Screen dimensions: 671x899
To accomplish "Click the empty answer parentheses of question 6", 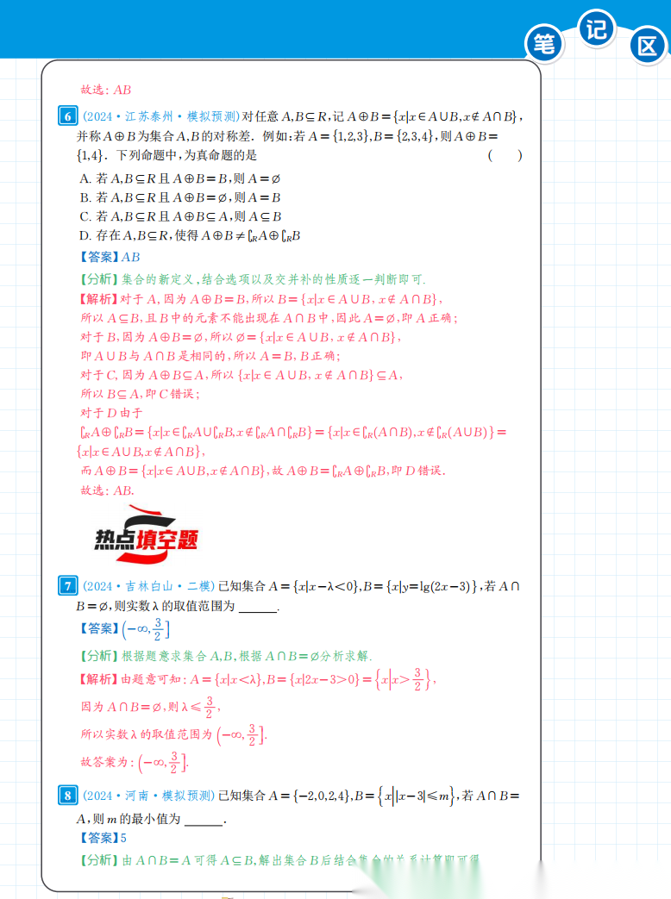I will pos(505,156).
